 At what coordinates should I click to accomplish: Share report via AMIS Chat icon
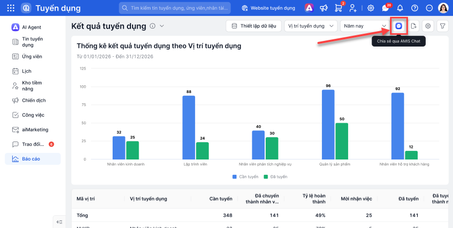click(399, 26)
